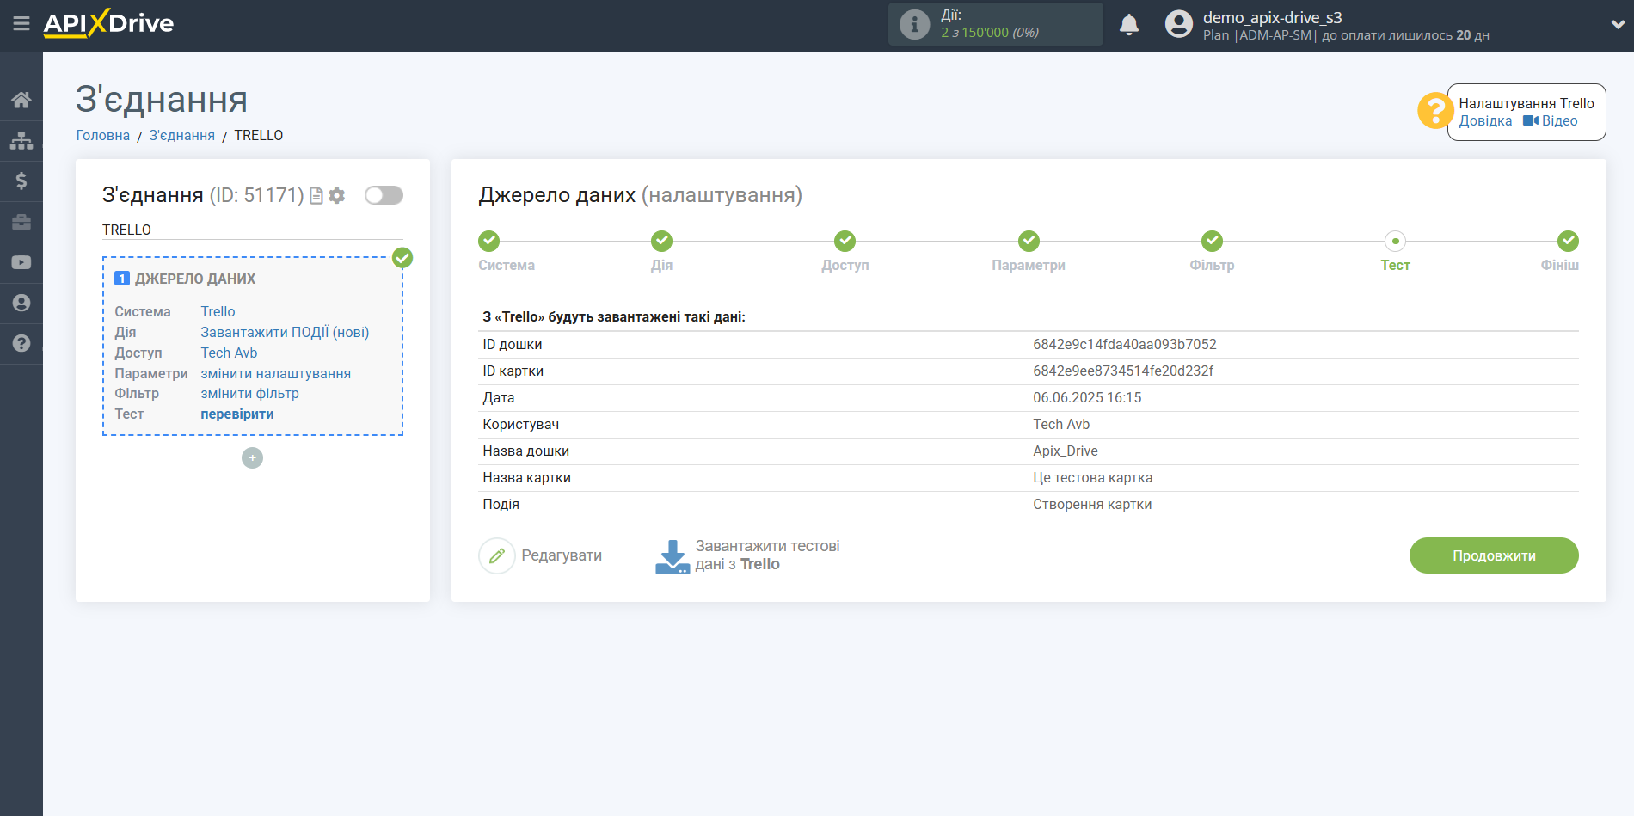1634x816 pixels.
Task: Click the actions info icon
Action: (x=914, y=24)
